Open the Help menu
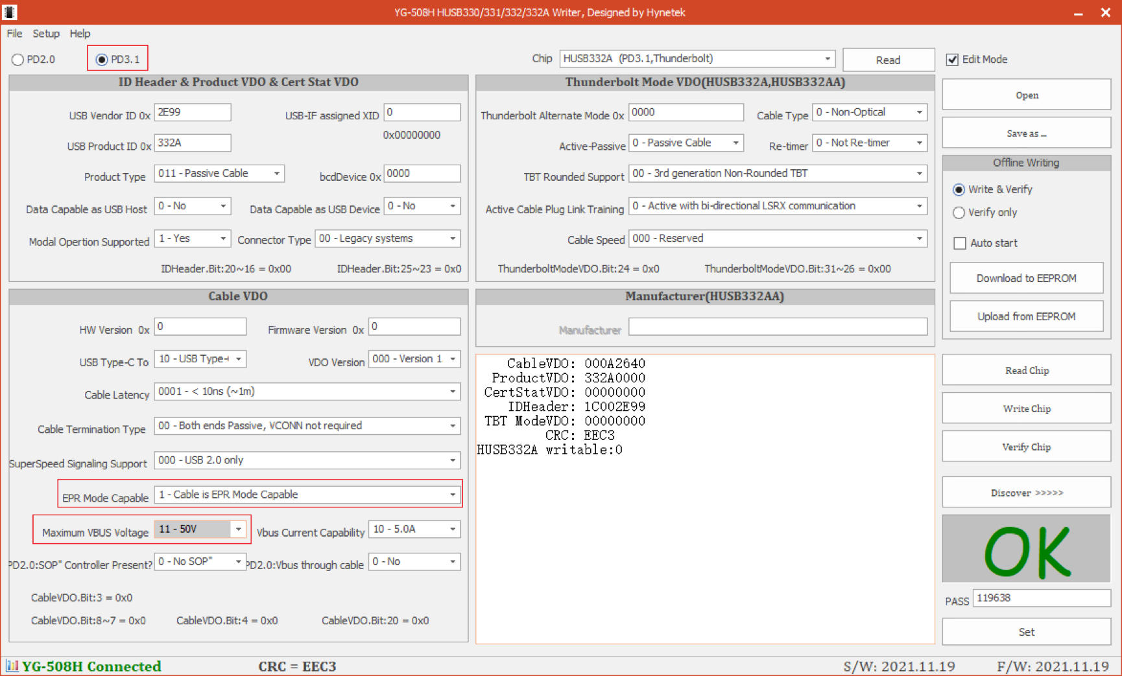The width and height of the screenshot is (1122, 676). [x=80, y=34]
